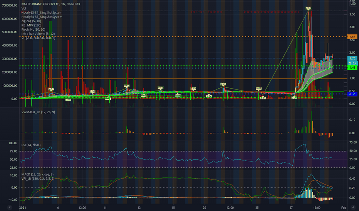Click the 15 date label on the time axis
Viewport: 359px width, 211px height.
click(x=173, y=208)
